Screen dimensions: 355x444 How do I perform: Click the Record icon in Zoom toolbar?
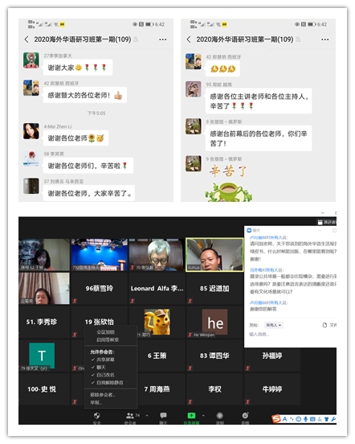pyautogui.click(x=219, y=416)
